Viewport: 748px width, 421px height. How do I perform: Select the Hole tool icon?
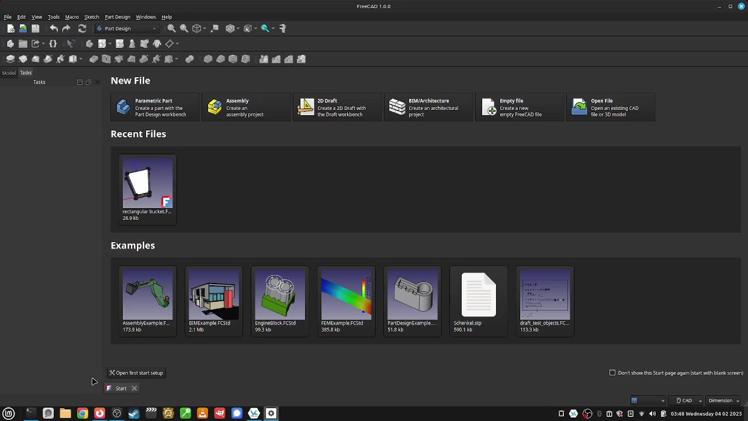tap(106, 59)
